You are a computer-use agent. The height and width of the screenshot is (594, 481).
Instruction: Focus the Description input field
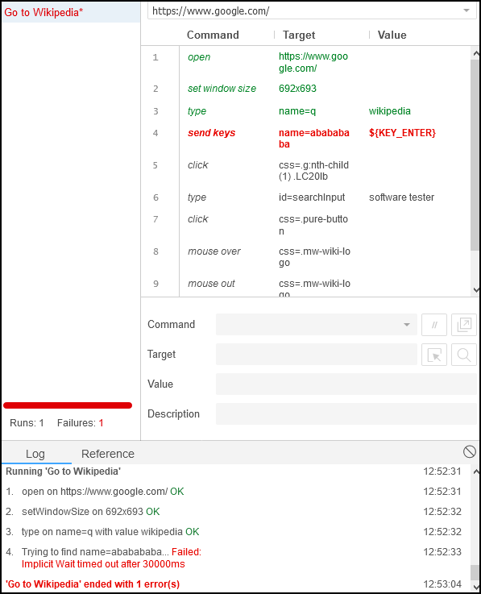point(346,414)
